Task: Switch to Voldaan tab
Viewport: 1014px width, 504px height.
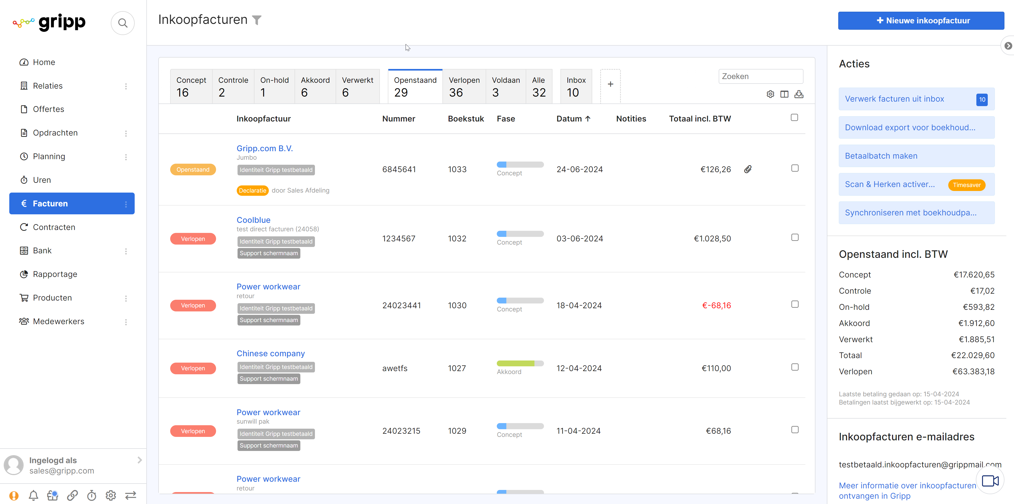Action: click(506, 87)
